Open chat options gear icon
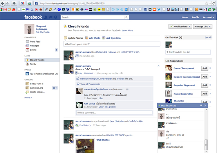This screenshot has height=153, width=217. point(201,105)
